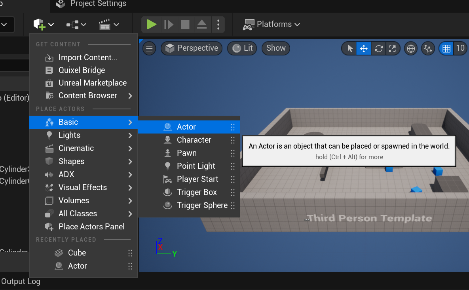The width and height of the screenshot is (469, 290).
Task: Click the Point Light bulb icon
Action: 167,166
